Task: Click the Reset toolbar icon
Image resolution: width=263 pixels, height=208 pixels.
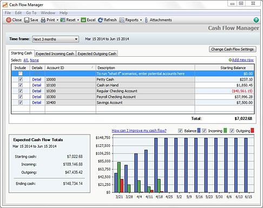Action: point(63,20)
